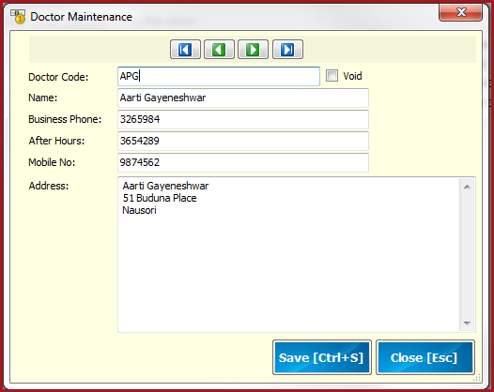Focus the After Hours number field

pyautogui.click(x=243, y=141)
